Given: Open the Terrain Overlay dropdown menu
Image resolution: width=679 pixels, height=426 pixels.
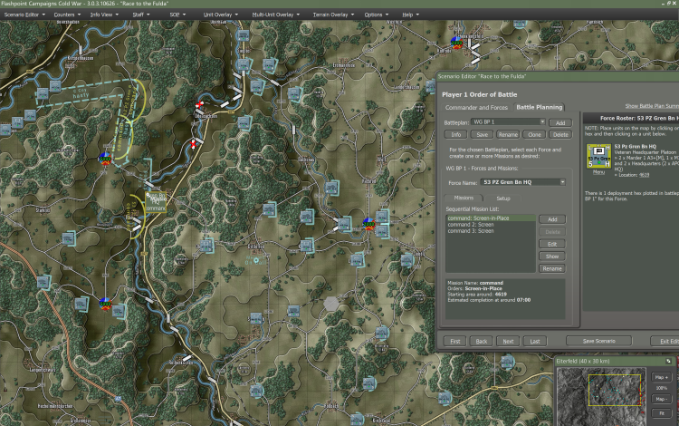Looking at the screenshot, I should (x=333, y=15).
